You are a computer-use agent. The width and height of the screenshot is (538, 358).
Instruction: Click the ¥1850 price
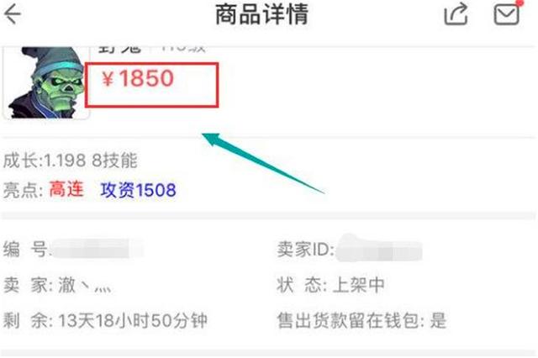point(138,78)
